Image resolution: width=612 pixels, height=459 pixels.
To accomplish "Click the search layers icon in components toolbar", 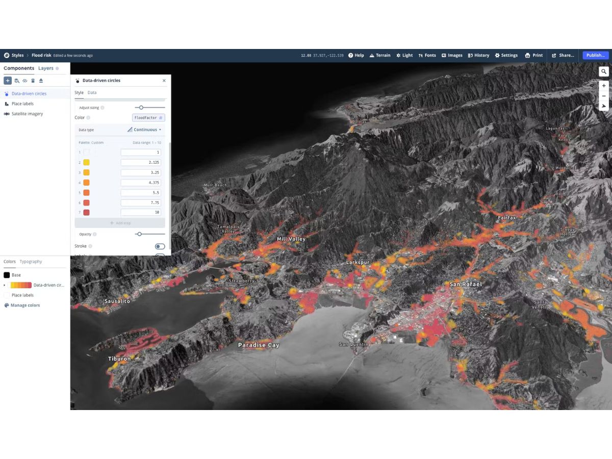I will point(16,81).
